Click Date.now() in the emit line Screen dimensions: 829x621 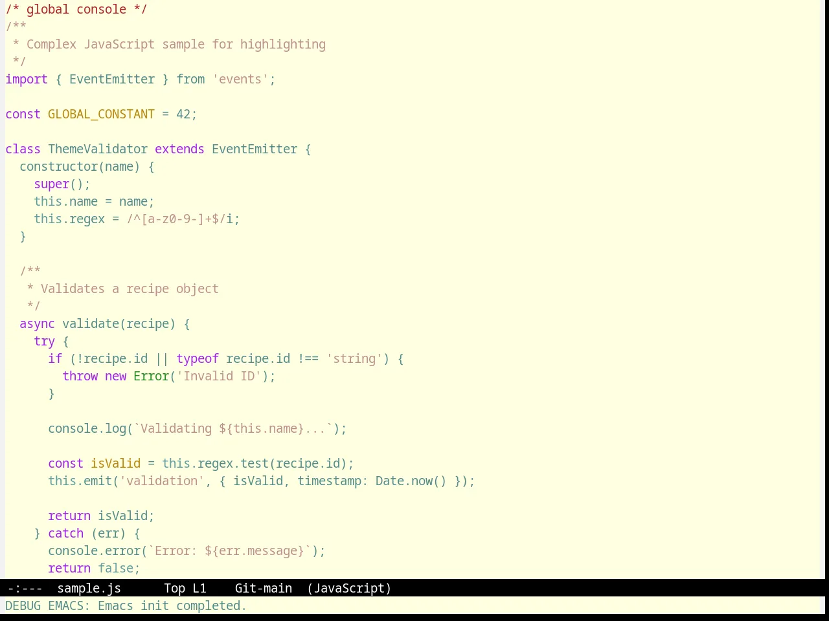411,481
